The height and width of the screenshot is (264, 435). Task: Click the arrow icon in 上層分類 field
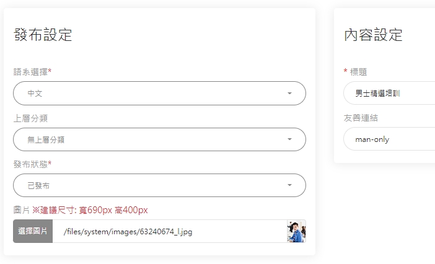[x=289, y=139]
